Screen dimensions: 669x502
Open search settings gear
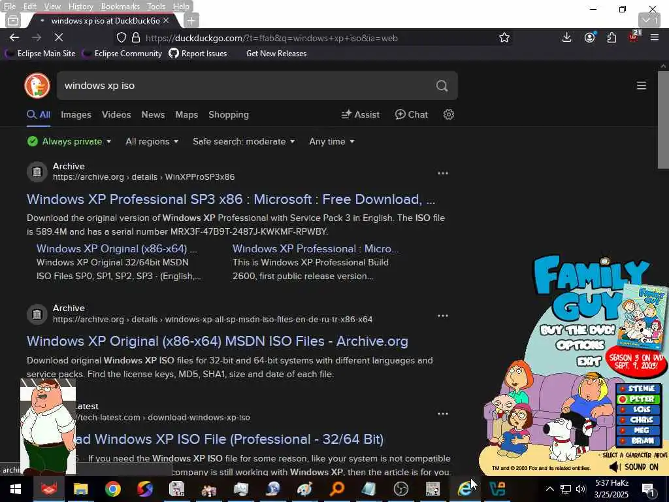(448, 114)
